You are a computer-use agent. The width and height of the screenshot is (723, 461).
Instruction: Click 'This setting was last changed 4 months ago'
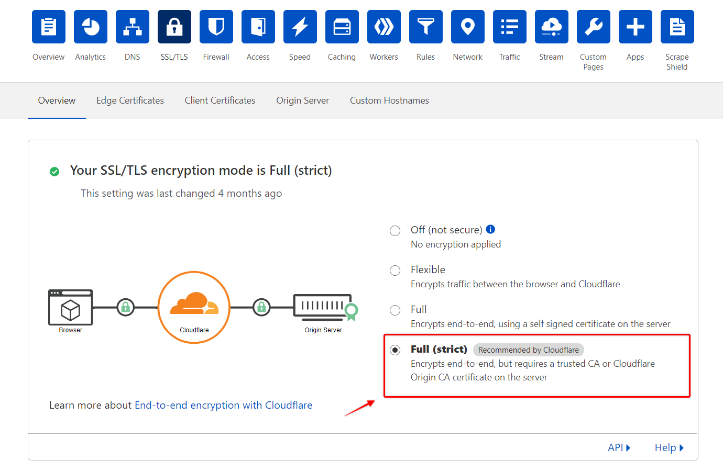pos(181,194)
